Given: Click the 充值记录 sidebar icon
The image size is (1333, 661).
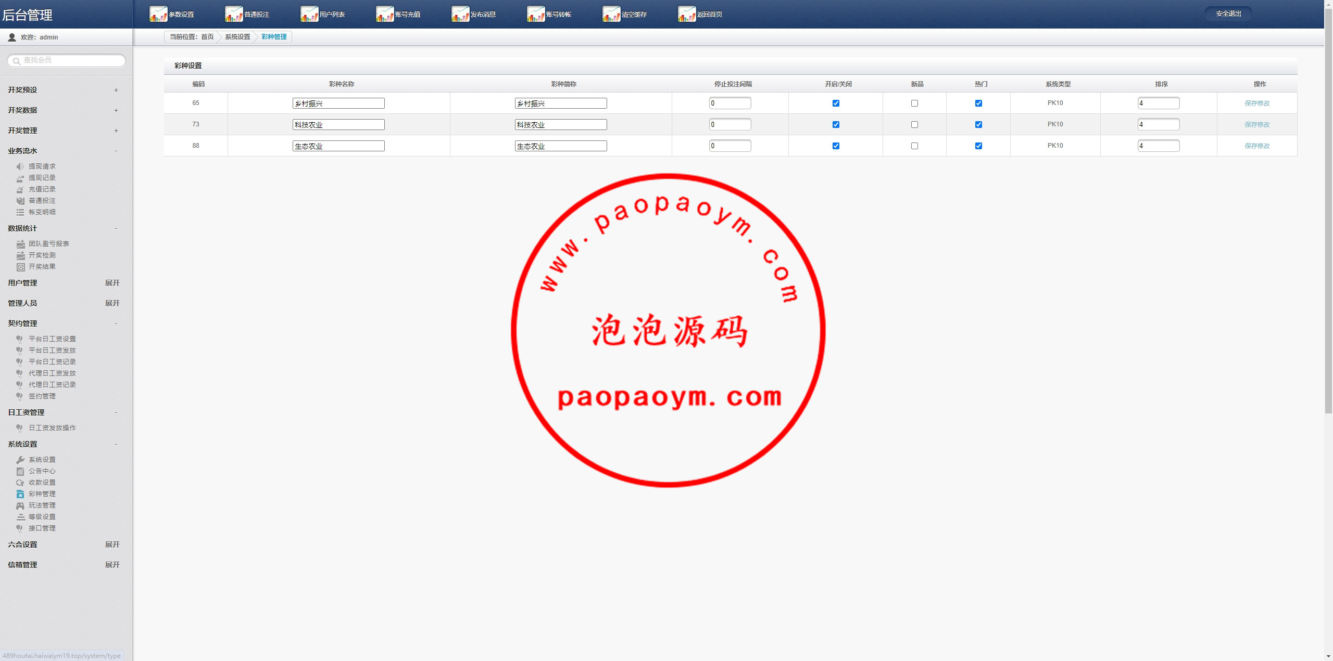Looking at the screenshot, I should coord(20,189).
